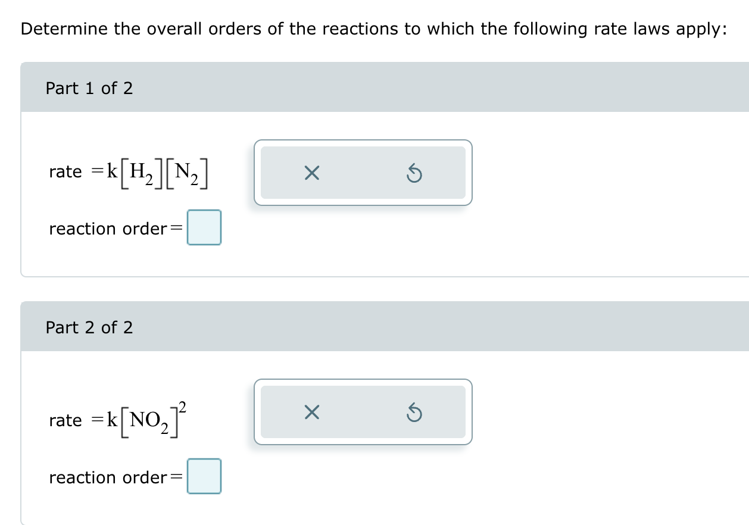
Task: Click the answer toolbar panel in Part 1
Action: point(362,173)
